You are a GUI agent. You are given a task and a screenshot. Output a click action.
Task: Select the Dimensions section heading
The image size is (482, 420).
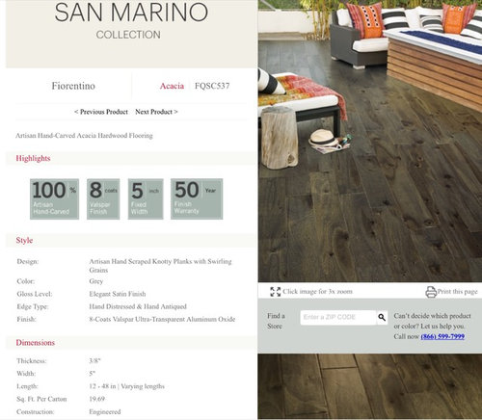tap(36, 343)
